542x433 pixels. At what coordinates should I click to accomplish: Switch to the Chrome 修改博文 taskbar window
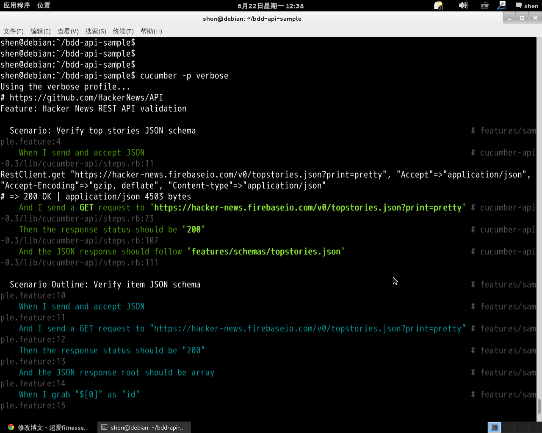[x=49, y=428]
